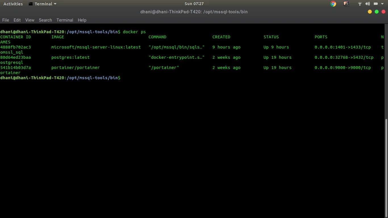
Task: Open the Sun 07:27 clock dropdown
Action: pos(194,4)
